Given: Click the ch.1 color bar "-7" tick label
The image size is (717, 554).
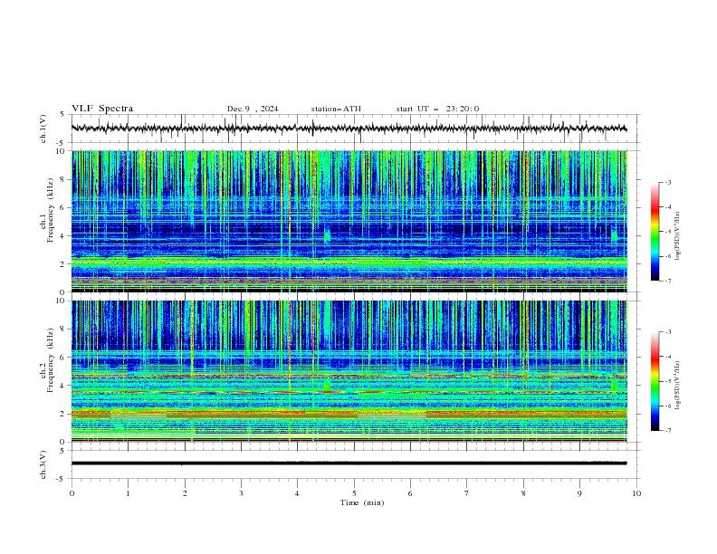Looking at the screenshot, I should point(668,281).
